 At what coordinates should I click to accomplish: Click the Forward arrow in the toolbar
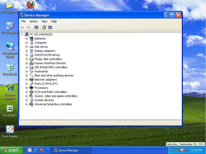pos(28,27)
